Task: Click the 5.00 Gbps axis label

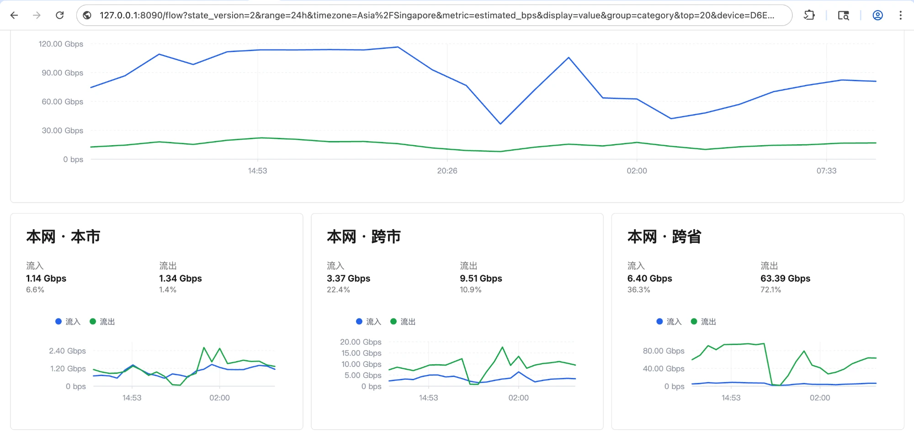Action: (x=363, y=375)
